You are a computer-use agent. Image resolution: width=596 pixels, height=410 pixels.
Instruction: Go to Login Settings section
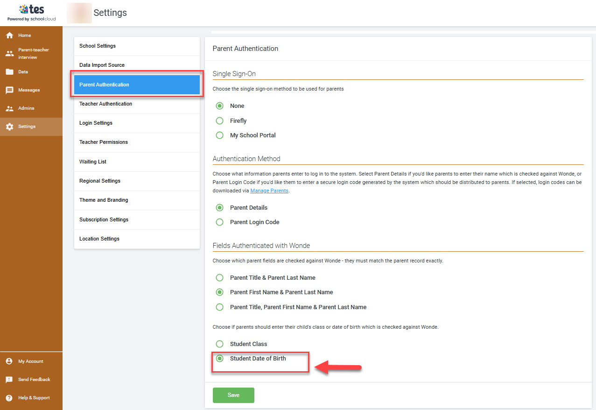96,123
